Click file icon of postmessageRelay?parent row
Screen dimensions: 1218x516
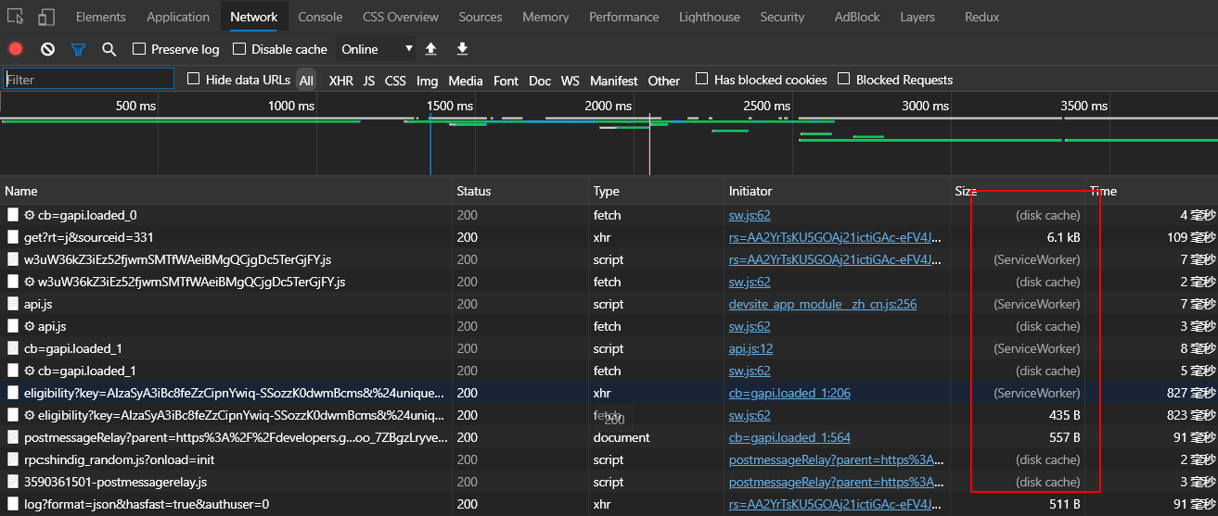[x=13, y=437]
